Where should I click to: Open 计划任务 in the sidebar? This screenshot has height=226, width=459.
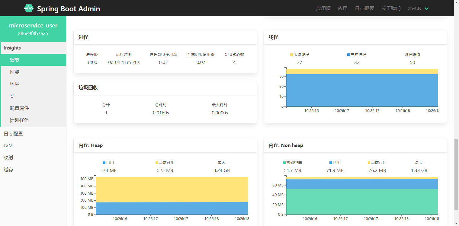coord(33,120)
